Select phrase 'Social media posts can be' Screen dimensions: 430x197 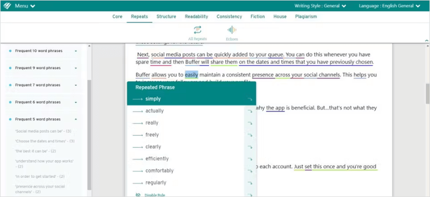click(43, 131)
